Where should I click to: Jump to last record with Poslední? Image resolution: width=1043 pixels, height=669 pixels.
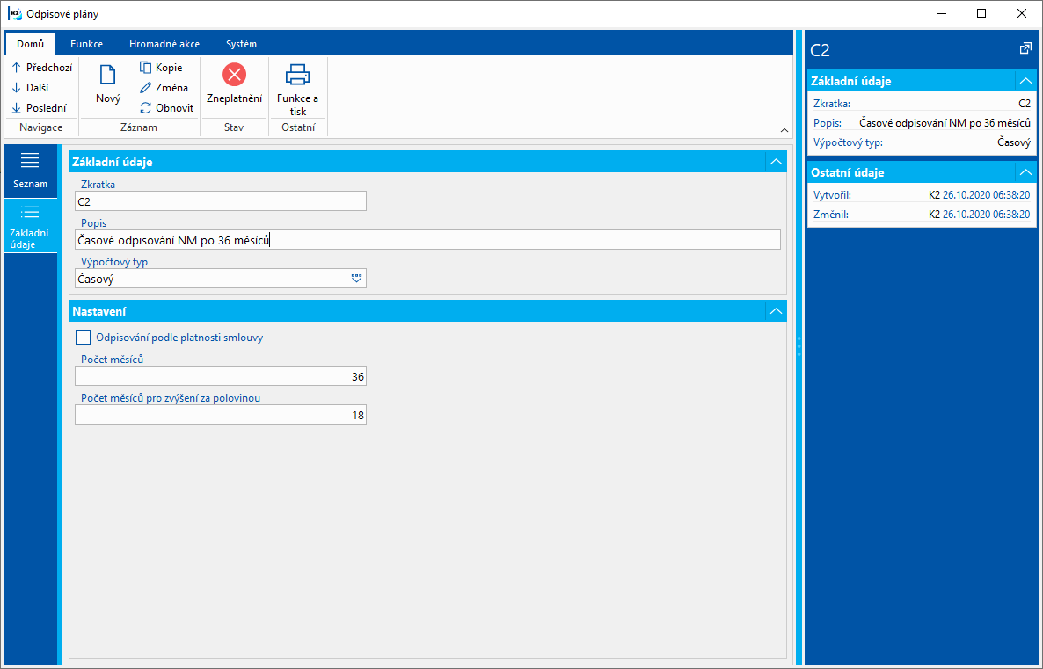pos(40,108)
